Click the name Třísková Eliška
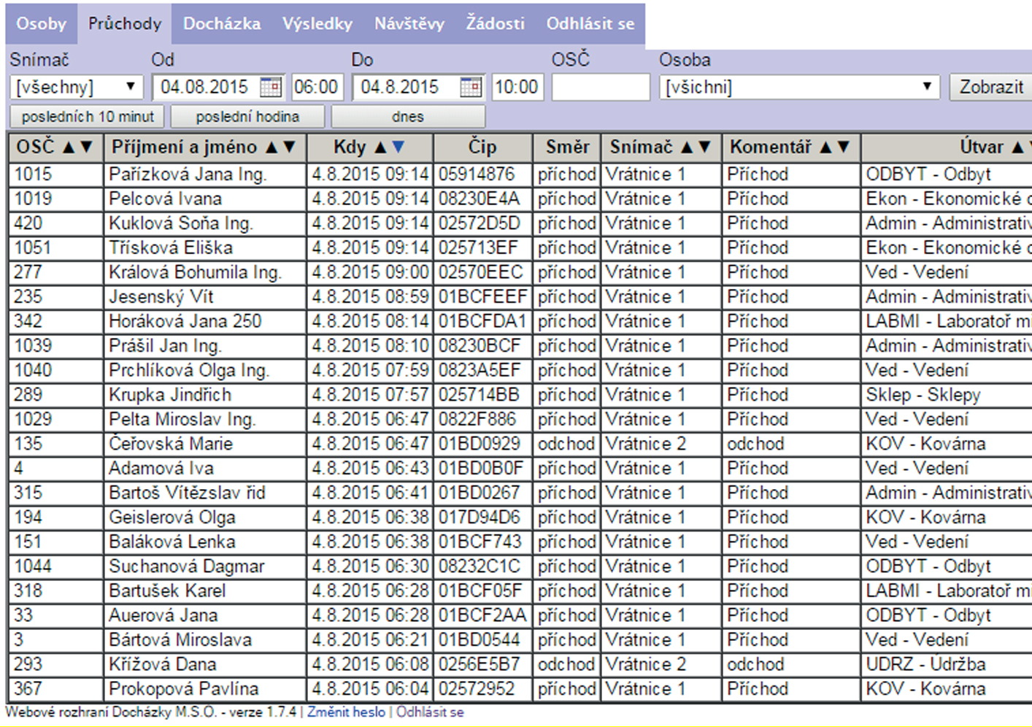Screen dimensions: 1032x727 click(x=171, y=248)
